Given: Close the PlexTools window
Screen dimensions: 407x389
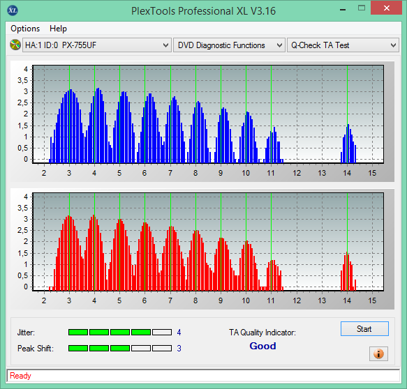Looking at the screenshot, I should [x=387, y=8].
